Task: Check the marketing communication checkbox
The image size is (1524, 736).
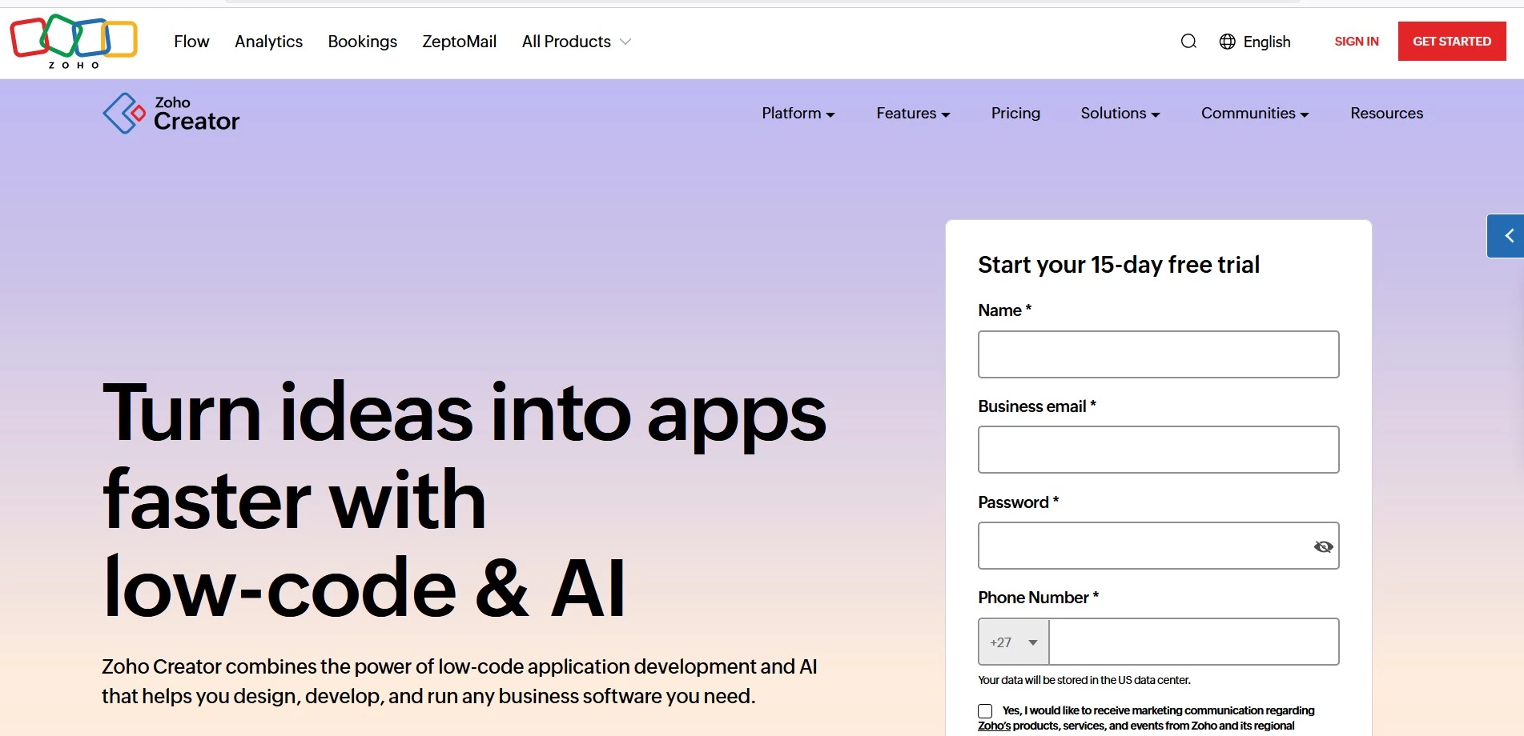Action: click(985, 711)
